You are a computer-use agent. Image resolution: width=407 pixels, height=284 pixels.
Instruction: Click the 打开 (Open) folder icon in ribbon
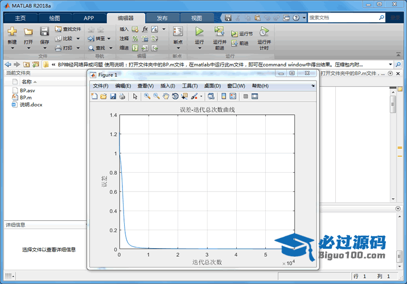click(28, 32)
